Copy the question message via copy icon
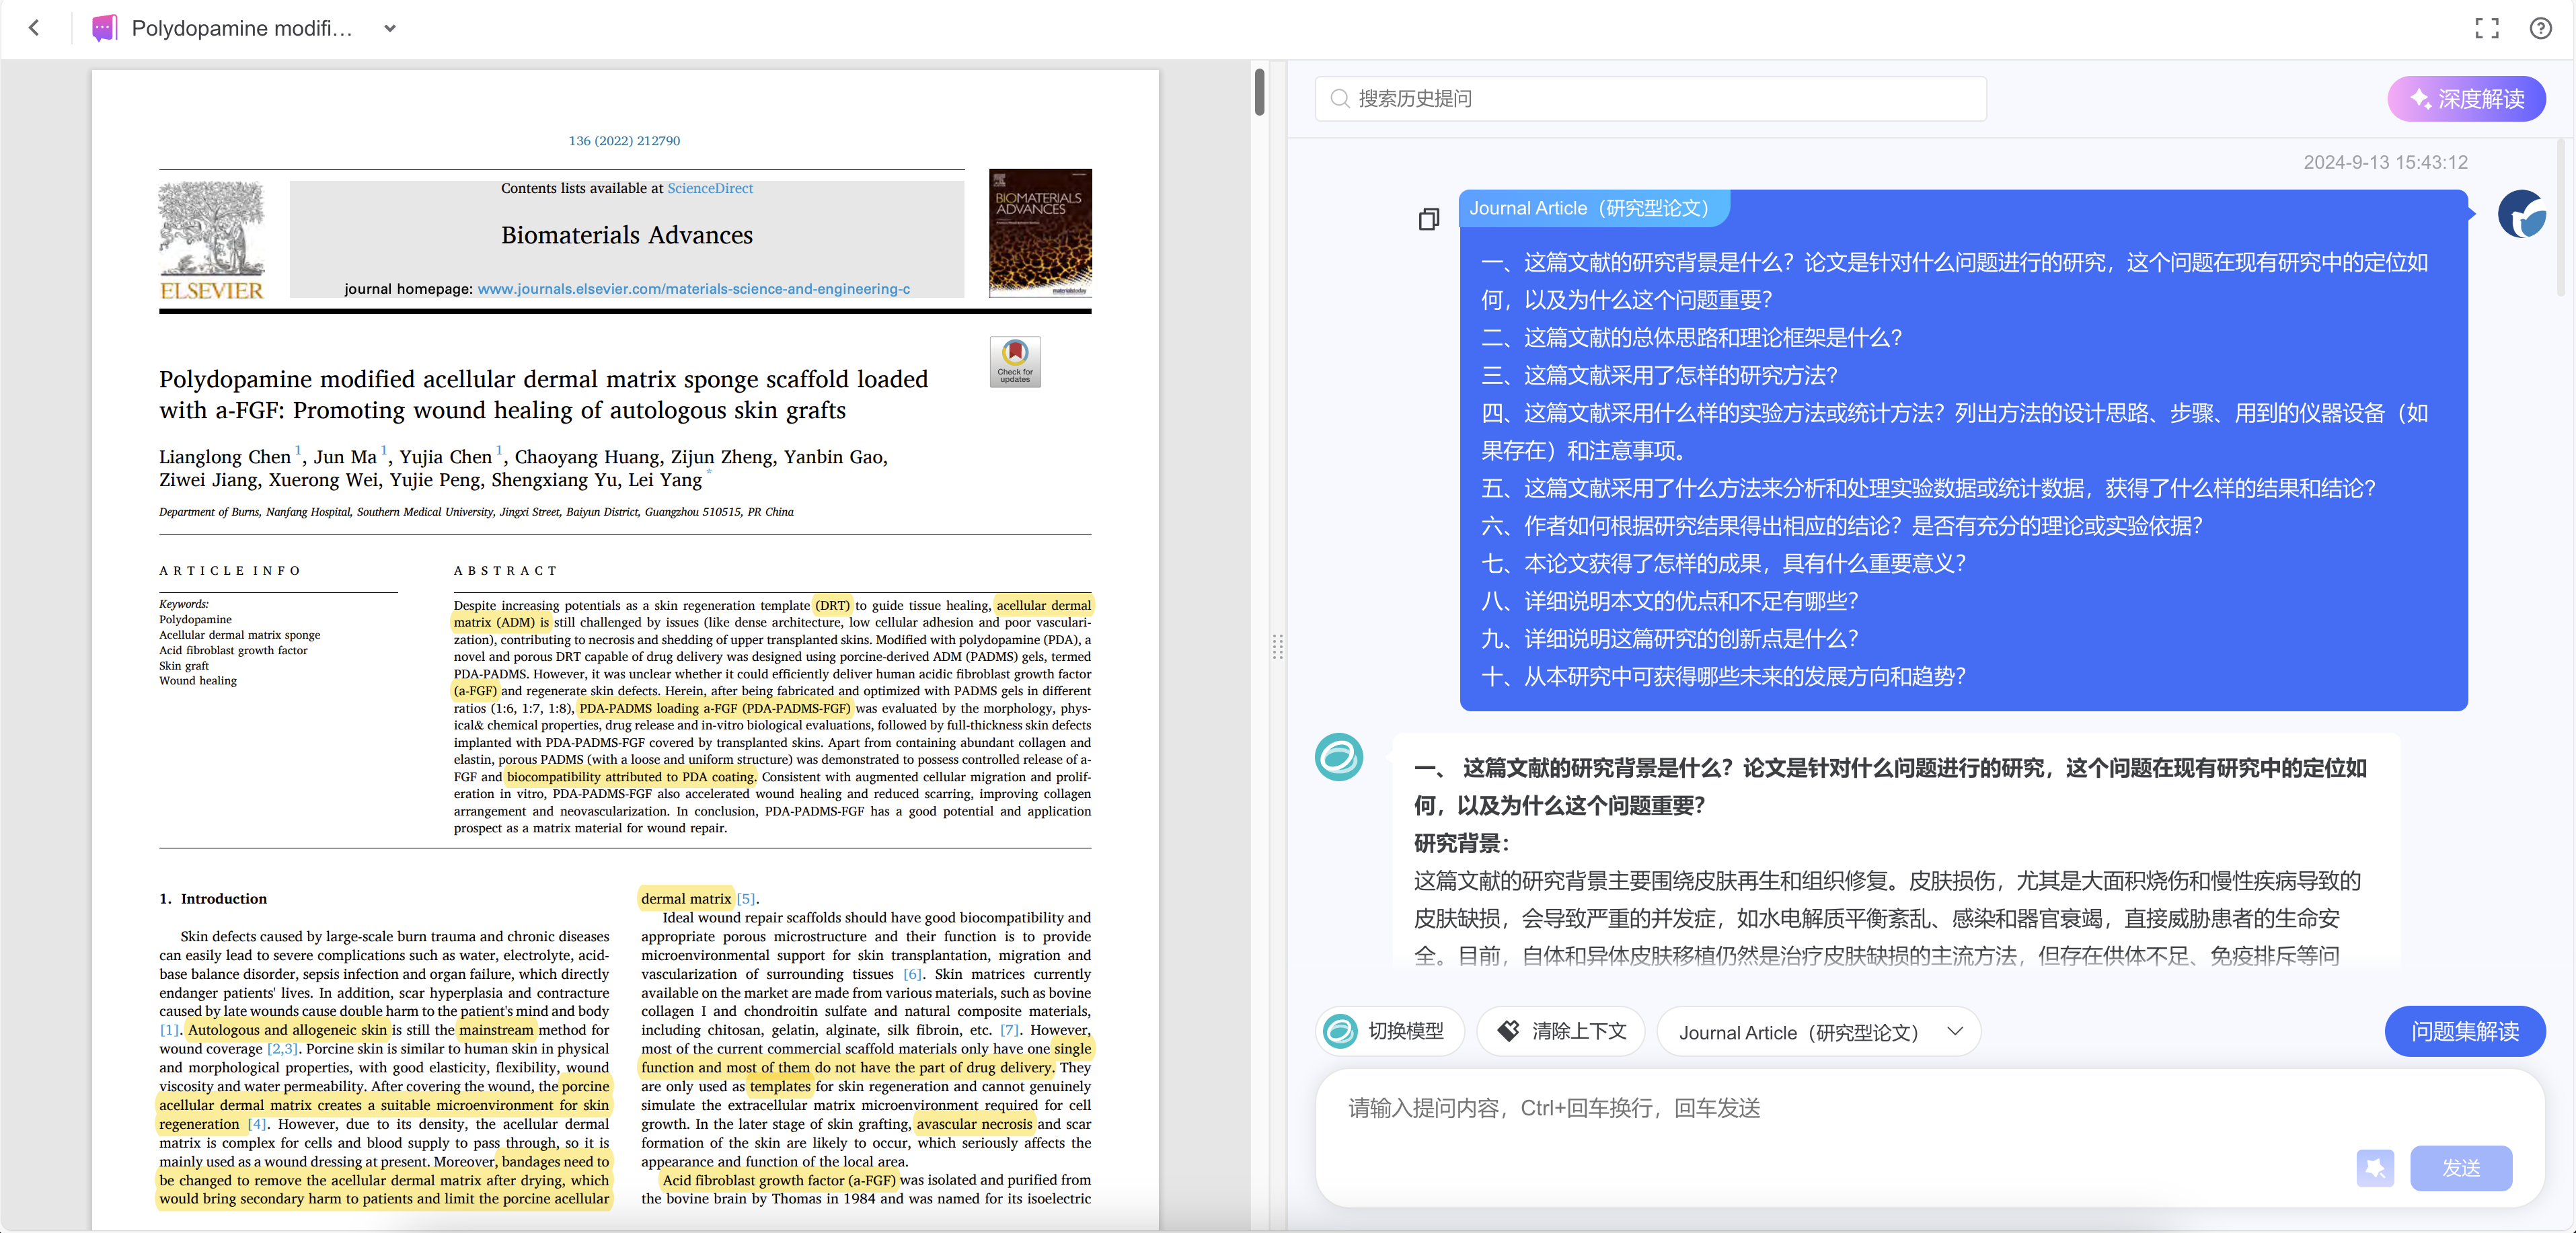 pyautogui.click(x=1429, y=218)
